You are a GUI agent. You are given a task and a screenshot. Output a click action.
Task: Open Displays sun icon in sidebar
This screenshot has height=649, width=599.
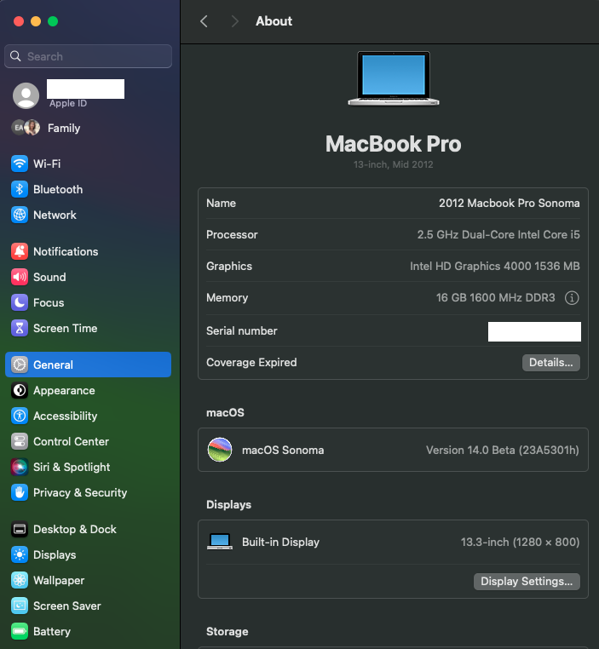pos(20,554)
